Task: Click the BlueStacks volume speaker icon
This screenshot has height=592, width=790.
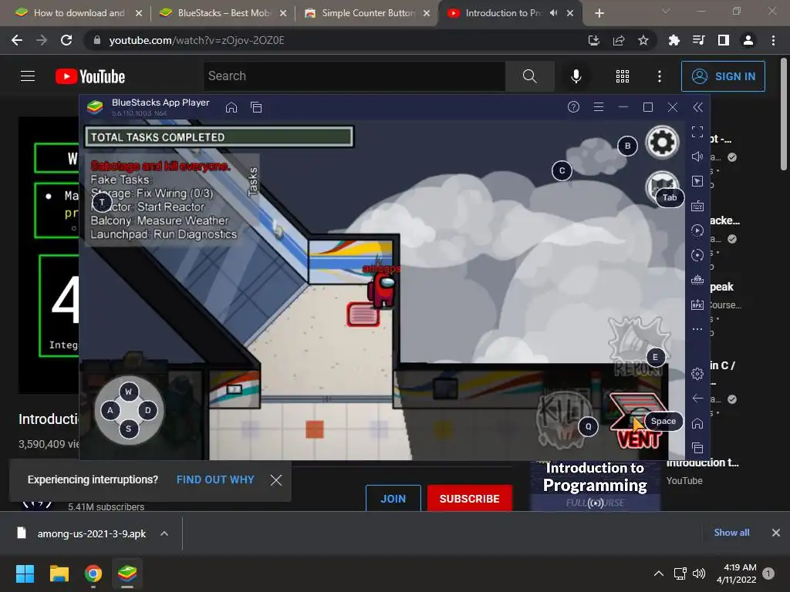Action: pos(697,156)
